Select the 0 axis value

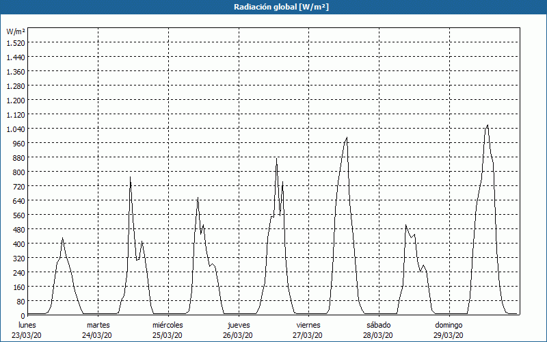23,316
